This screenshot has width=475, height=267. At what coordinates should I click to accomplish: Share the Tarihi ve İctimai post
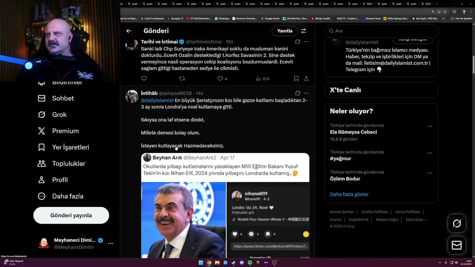point(306,79)
